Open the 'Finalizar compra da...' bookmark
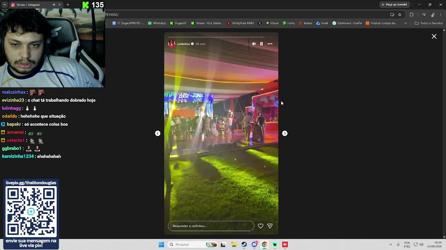Viewport: 446px width, 250px height. pos(381,23)
